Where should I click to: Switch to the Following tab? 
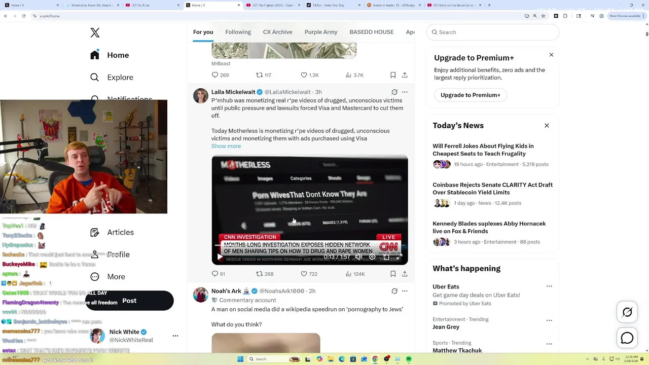click(238, 32)
